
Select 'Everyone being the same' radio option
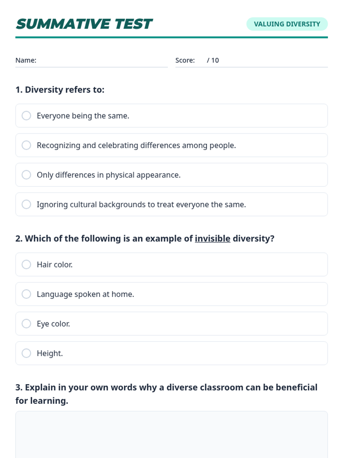point(26,116)
